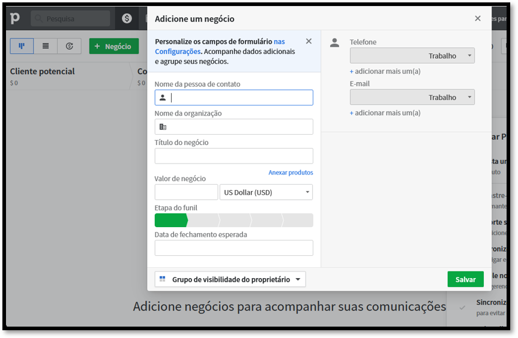
Task: Switch to pipeline view icon
Action: tap(22, 46)
